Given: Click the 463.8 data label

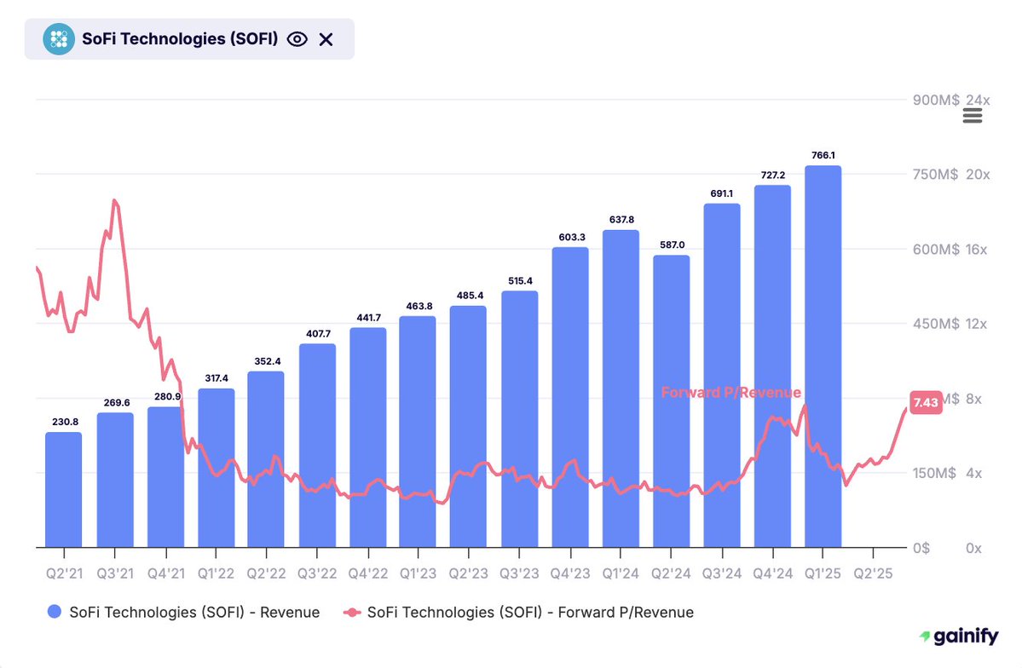Looking at the screenshot, I should (x=419, y=306).
